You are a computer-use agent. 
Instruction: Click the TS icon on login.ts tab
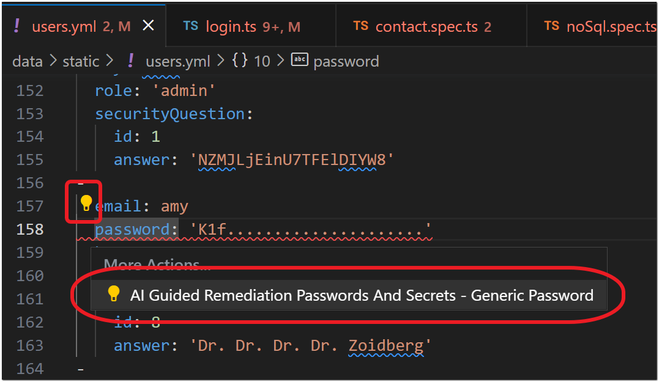190,26
